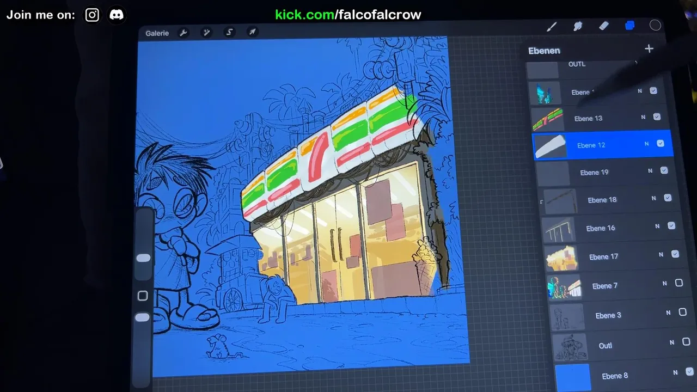Screen dimensions: 697x392
Task: Show the Outl layer
Action: click(x=686, y=341)
